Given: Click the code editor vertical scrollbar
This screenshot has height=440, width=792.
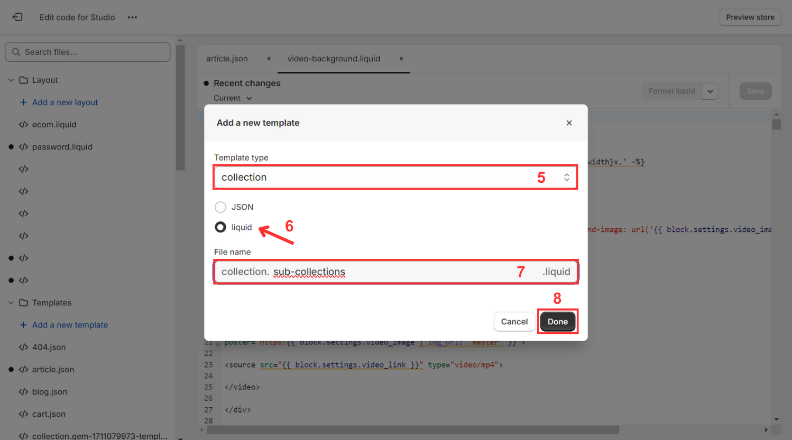Looking at the screenshot, I should [776, 124].
